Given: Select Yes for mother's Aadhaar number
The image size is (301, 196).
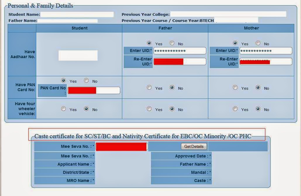Looking at the screenshot, I should (235, 43).
